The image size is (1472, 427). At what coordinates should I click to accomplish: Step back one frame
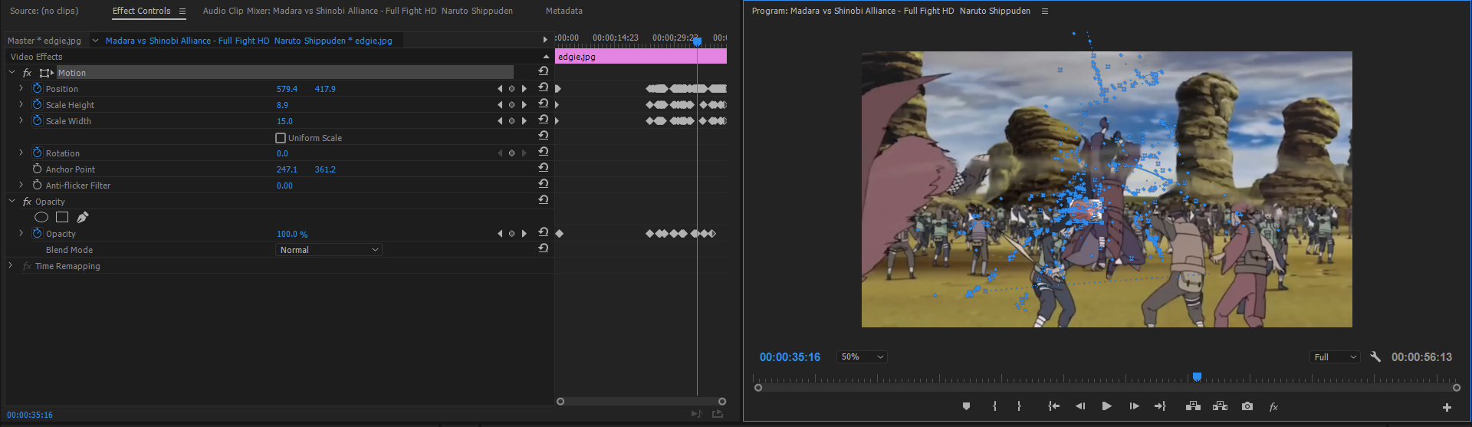coord(1080,406)
